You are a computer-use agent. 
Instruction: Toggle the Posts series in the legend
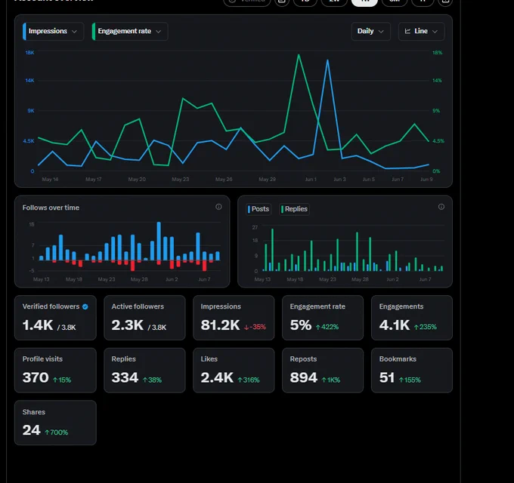pos(259,209)
